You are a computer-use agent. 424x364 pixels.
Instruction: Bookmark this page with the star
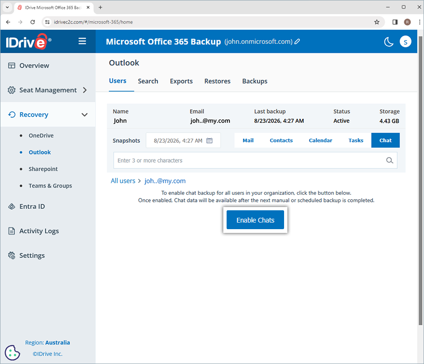(377, 22)
